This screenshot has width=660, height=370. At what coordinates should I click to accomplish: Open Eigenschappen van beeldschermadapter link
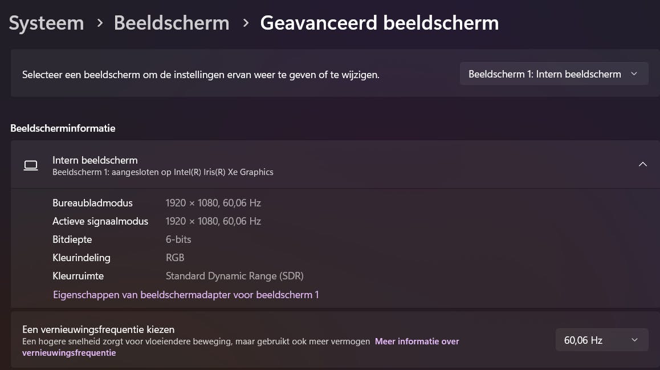186,295
